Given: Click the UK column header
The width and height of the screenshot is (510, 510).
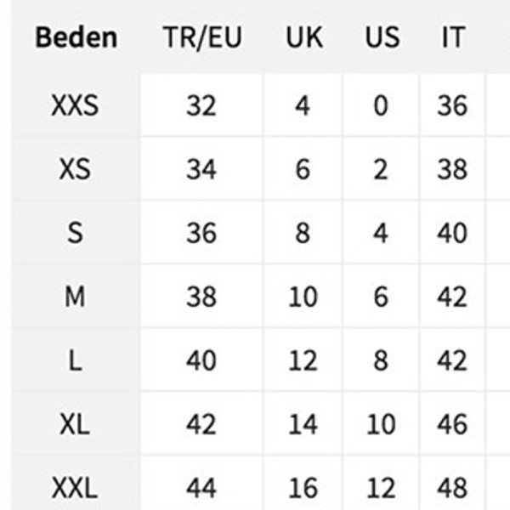Looking at the screenshot, I should click(304, 37).
